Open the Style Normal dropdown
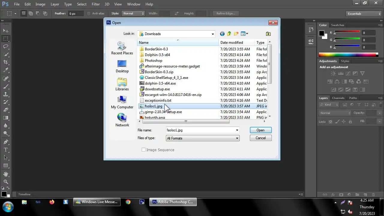Screen dimensions: 384x216 point(133,13)
